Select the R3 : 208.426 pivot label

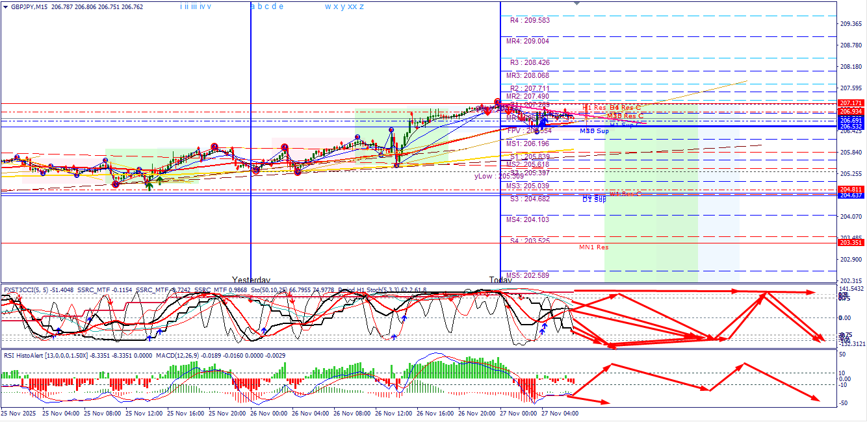[x=530, y=63]
